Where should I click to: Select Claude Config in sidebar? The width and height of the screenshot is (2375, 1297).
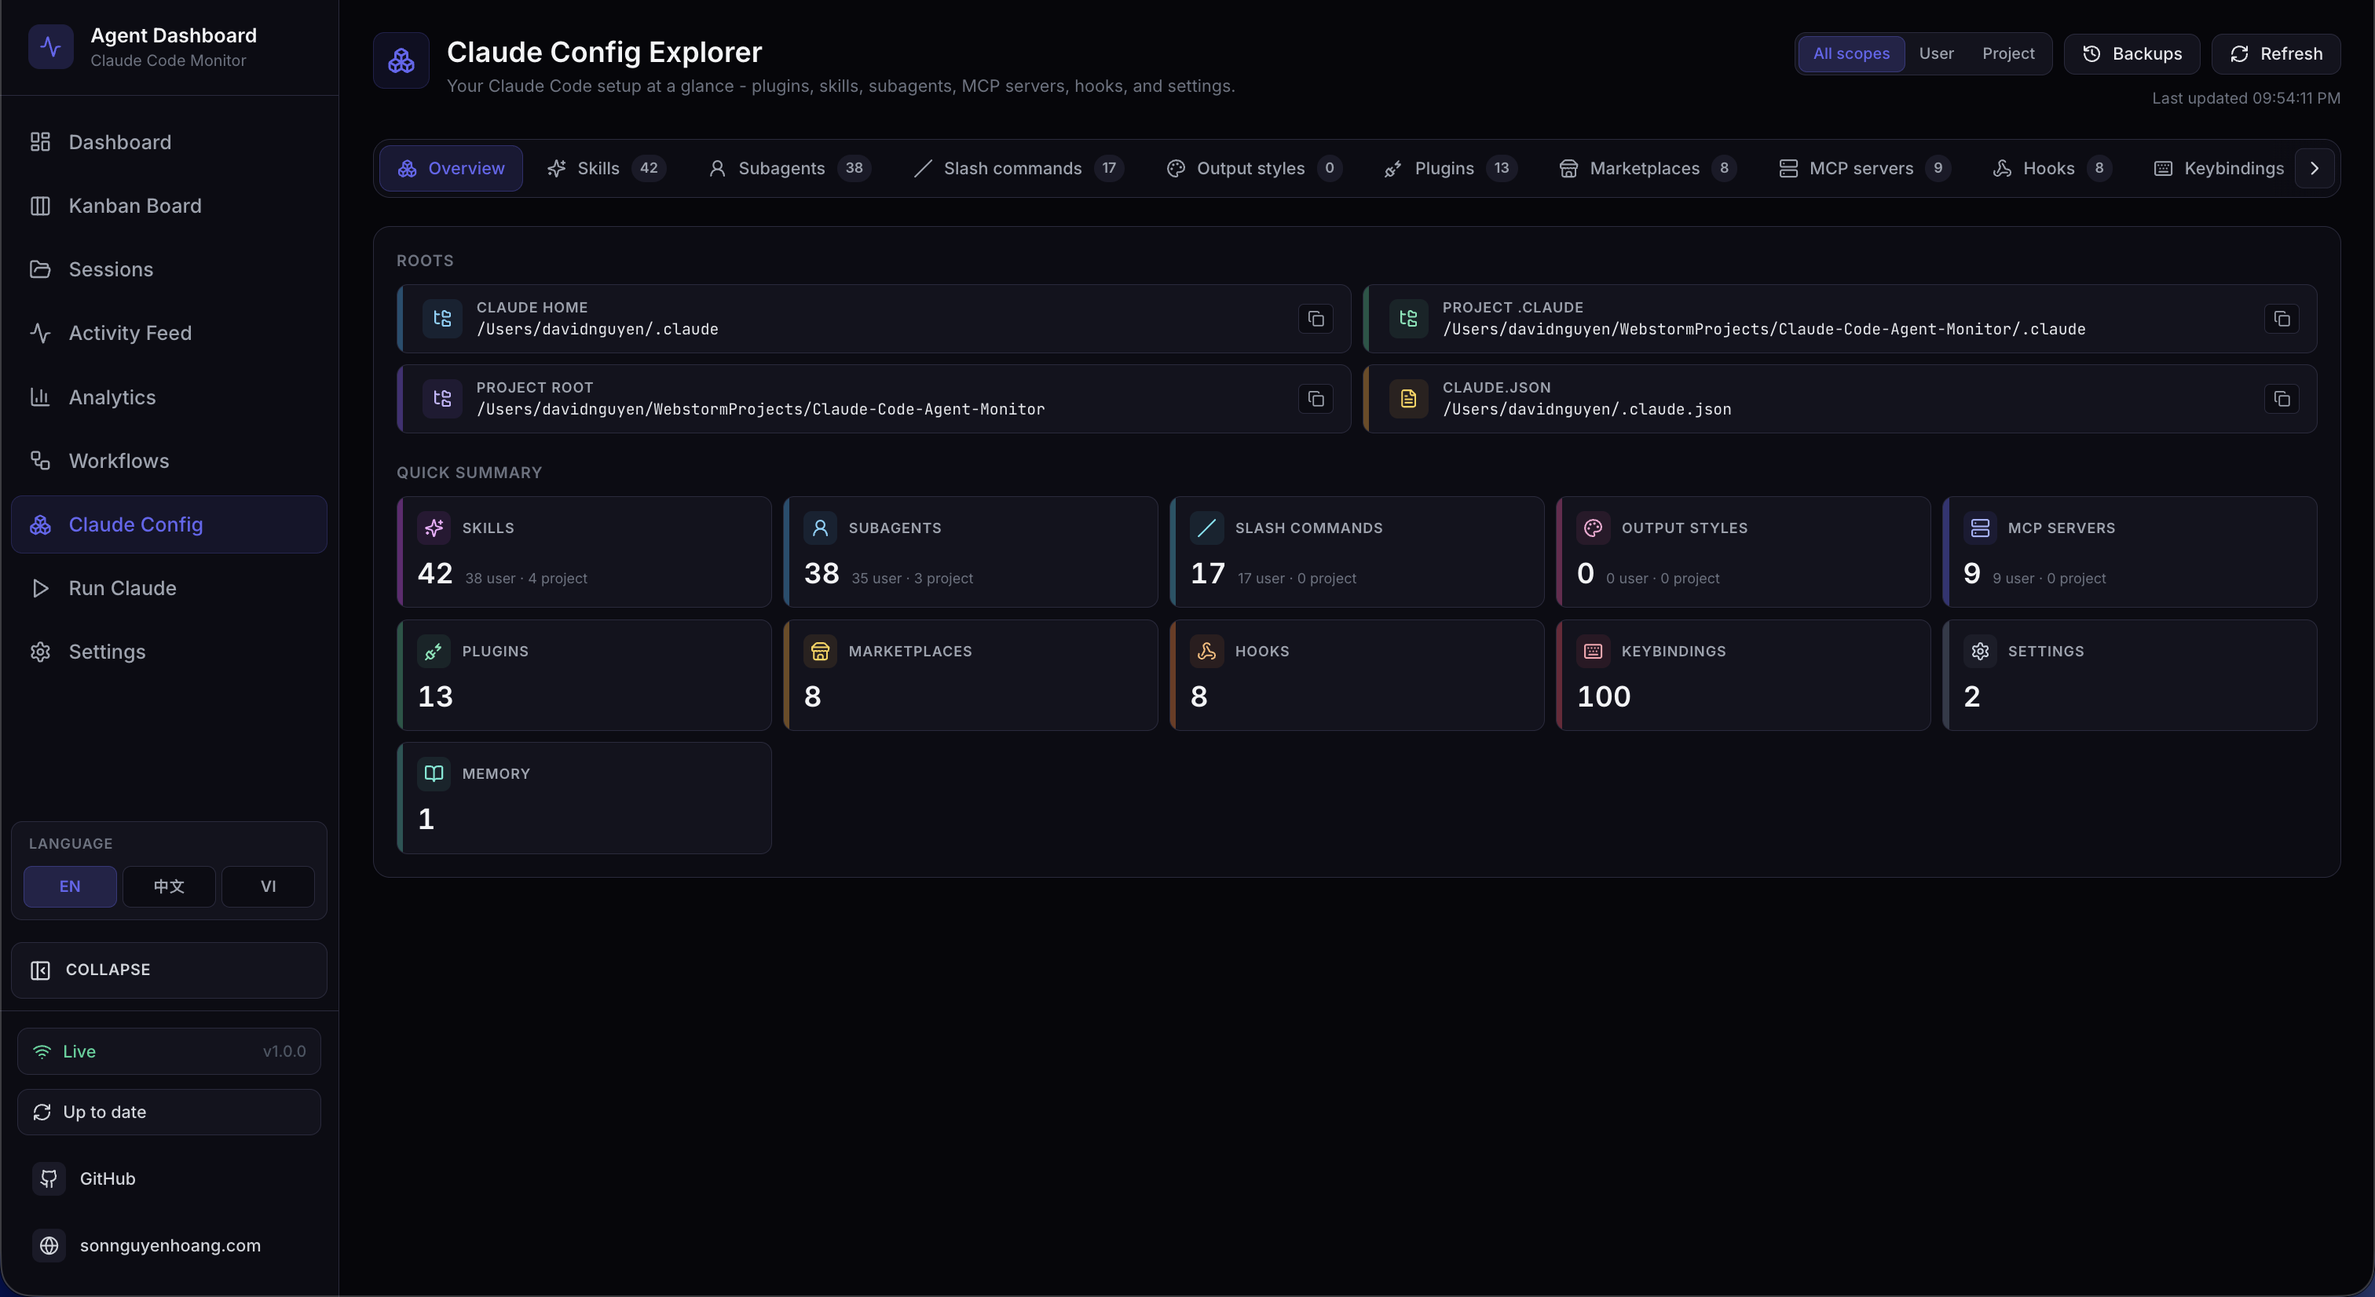pos(169,524)
